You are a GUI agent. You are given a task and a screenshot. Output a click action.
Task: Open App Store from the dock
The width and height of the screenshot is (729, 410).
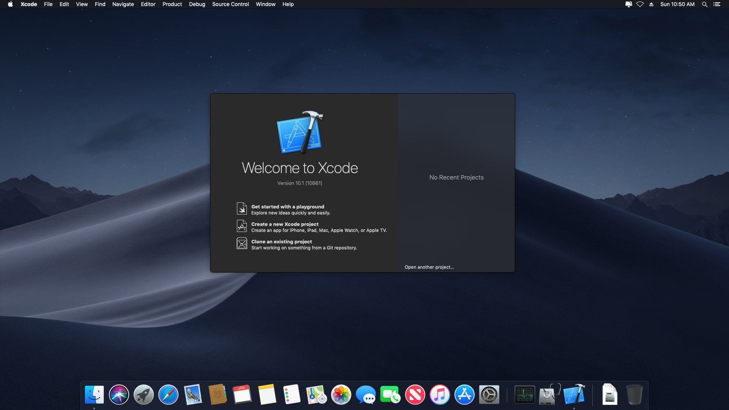(464, 395)
